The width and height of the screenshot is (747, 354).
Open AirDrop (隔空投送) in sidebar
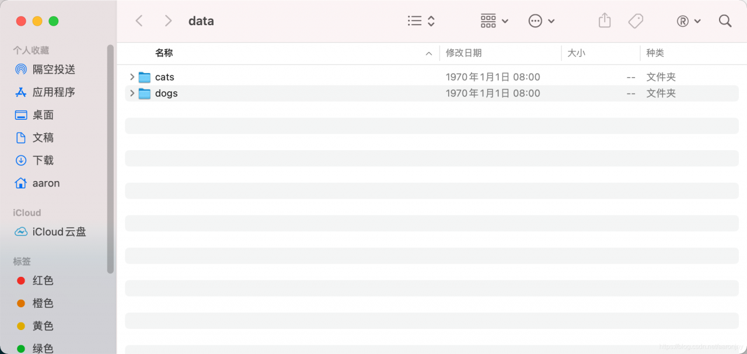click(54, 70)
